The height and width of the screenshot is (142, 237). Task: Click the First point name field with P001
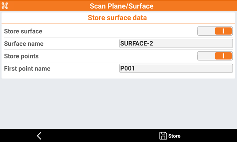click(x=176, y=68)
